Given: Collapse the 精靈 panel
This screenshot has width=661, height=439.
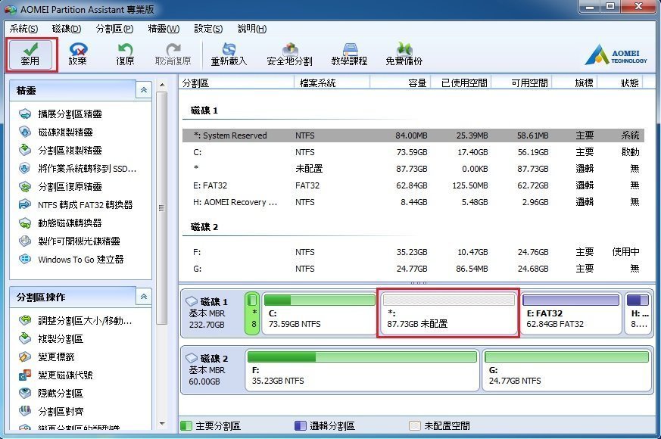Looking at the screenshot, I should click(x=144, y=90).
